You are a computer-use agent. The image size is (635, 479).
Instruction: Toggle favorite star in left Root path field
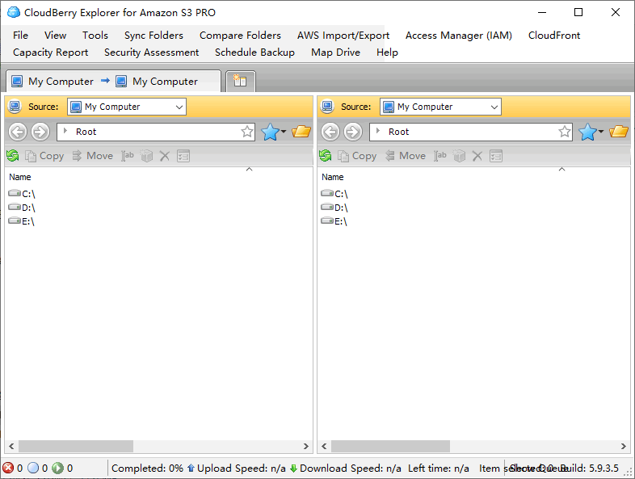pyautogui.click(x=247, y=132)
